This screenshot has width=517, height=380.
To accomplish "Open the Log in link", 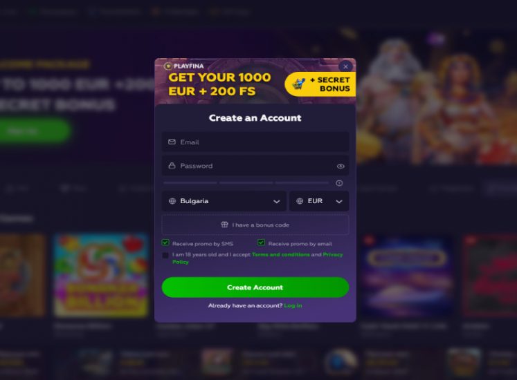I will tap(293, 305).
